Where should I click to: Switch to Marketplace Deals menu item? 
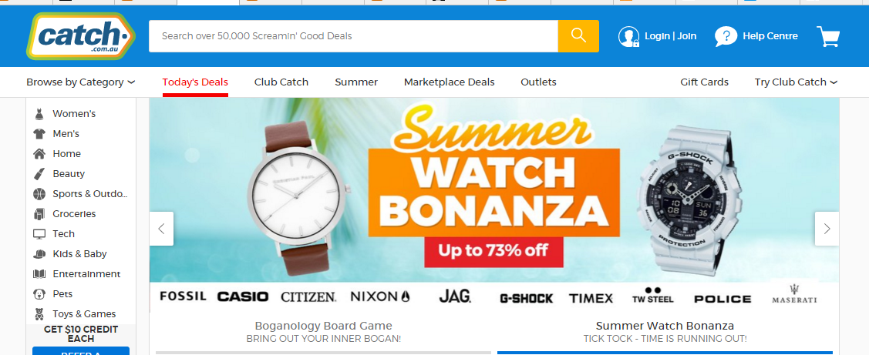point(449,82)
